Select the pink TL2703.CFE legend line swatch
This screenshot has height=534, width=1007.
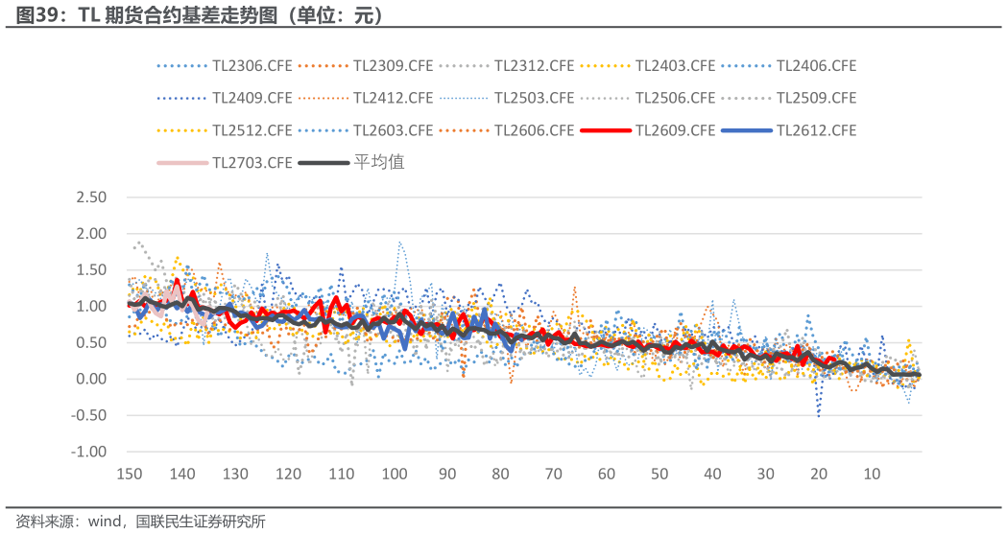point(183,163)
